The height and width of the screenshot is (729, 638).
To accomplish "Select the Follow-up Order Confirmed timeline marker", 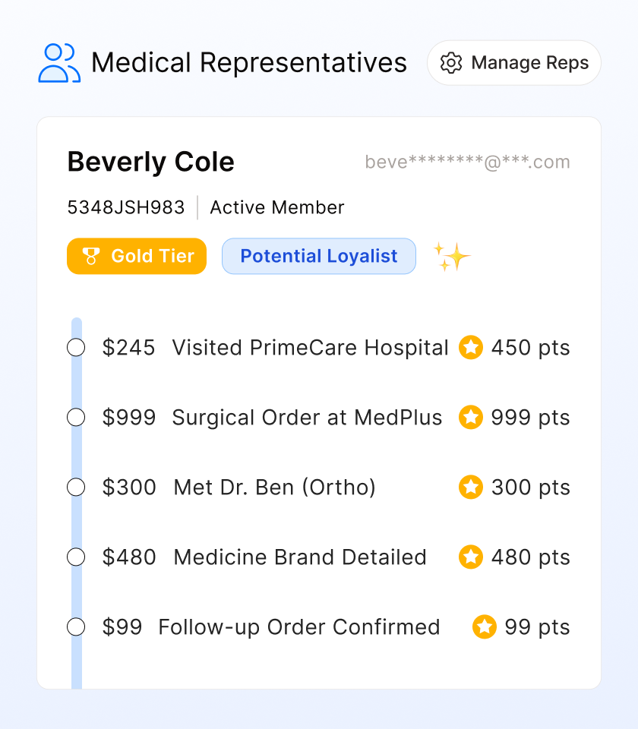I will [x=76, y=627].
